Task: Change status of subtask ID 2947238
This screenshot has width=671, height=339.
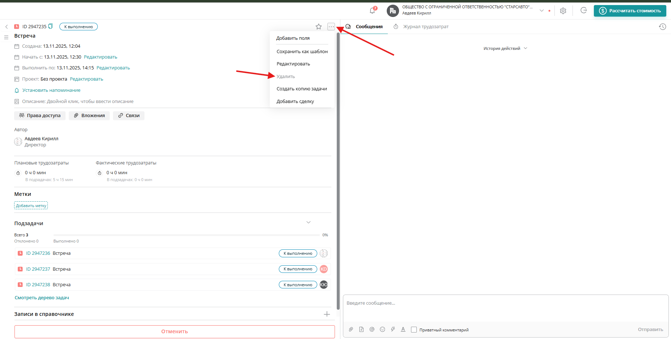Action: [298, 285]
